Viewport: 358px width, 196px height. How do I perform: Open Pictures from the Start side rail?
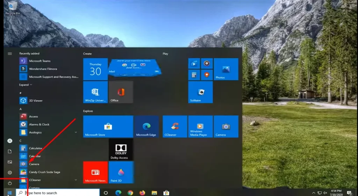[10, 162]
